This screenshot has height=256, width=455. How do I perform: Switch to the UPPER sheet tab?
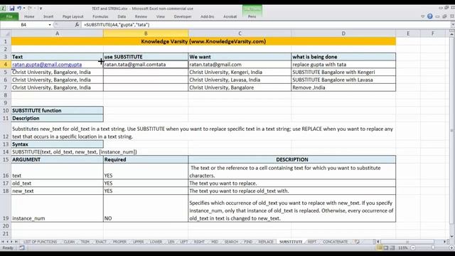(x=138, y=242)
